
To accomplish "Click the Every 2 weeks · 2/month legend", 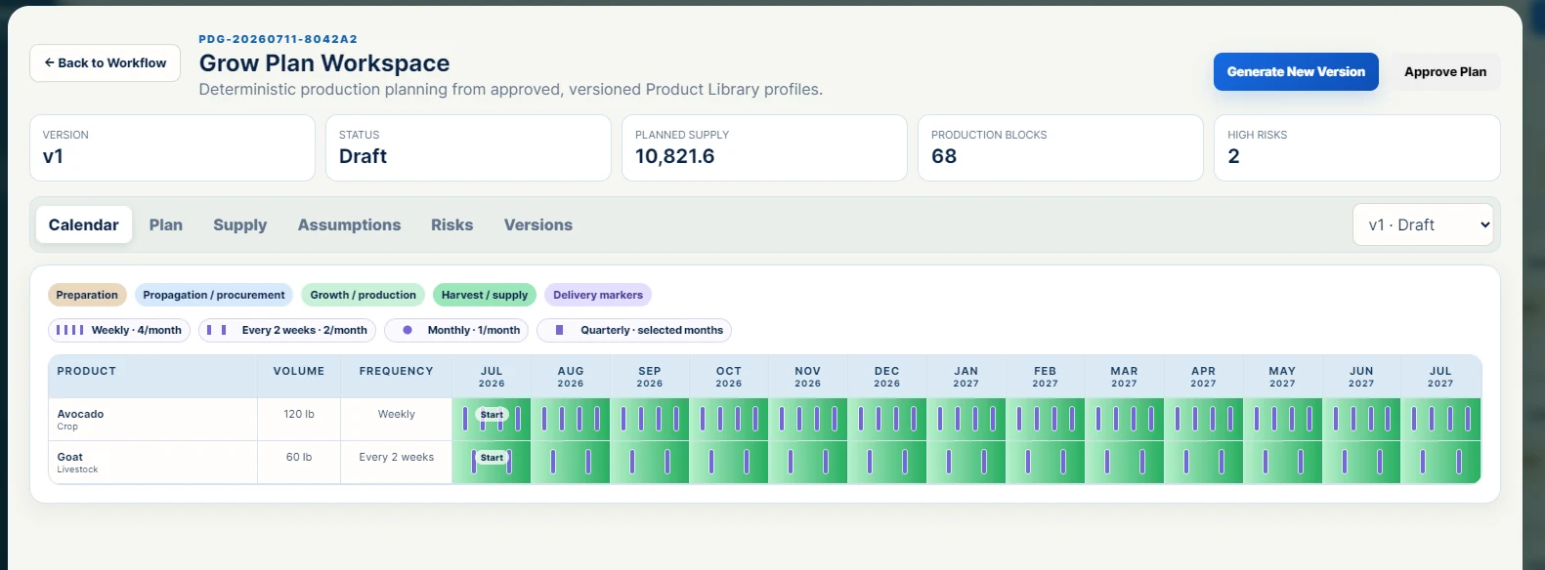I will pyautogui.click(x=287, y=330).
